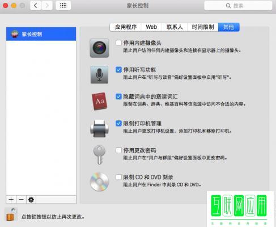Click the search field in the toolbar
The width and height of the screenshot is (276, 227).
click(238, 6)
